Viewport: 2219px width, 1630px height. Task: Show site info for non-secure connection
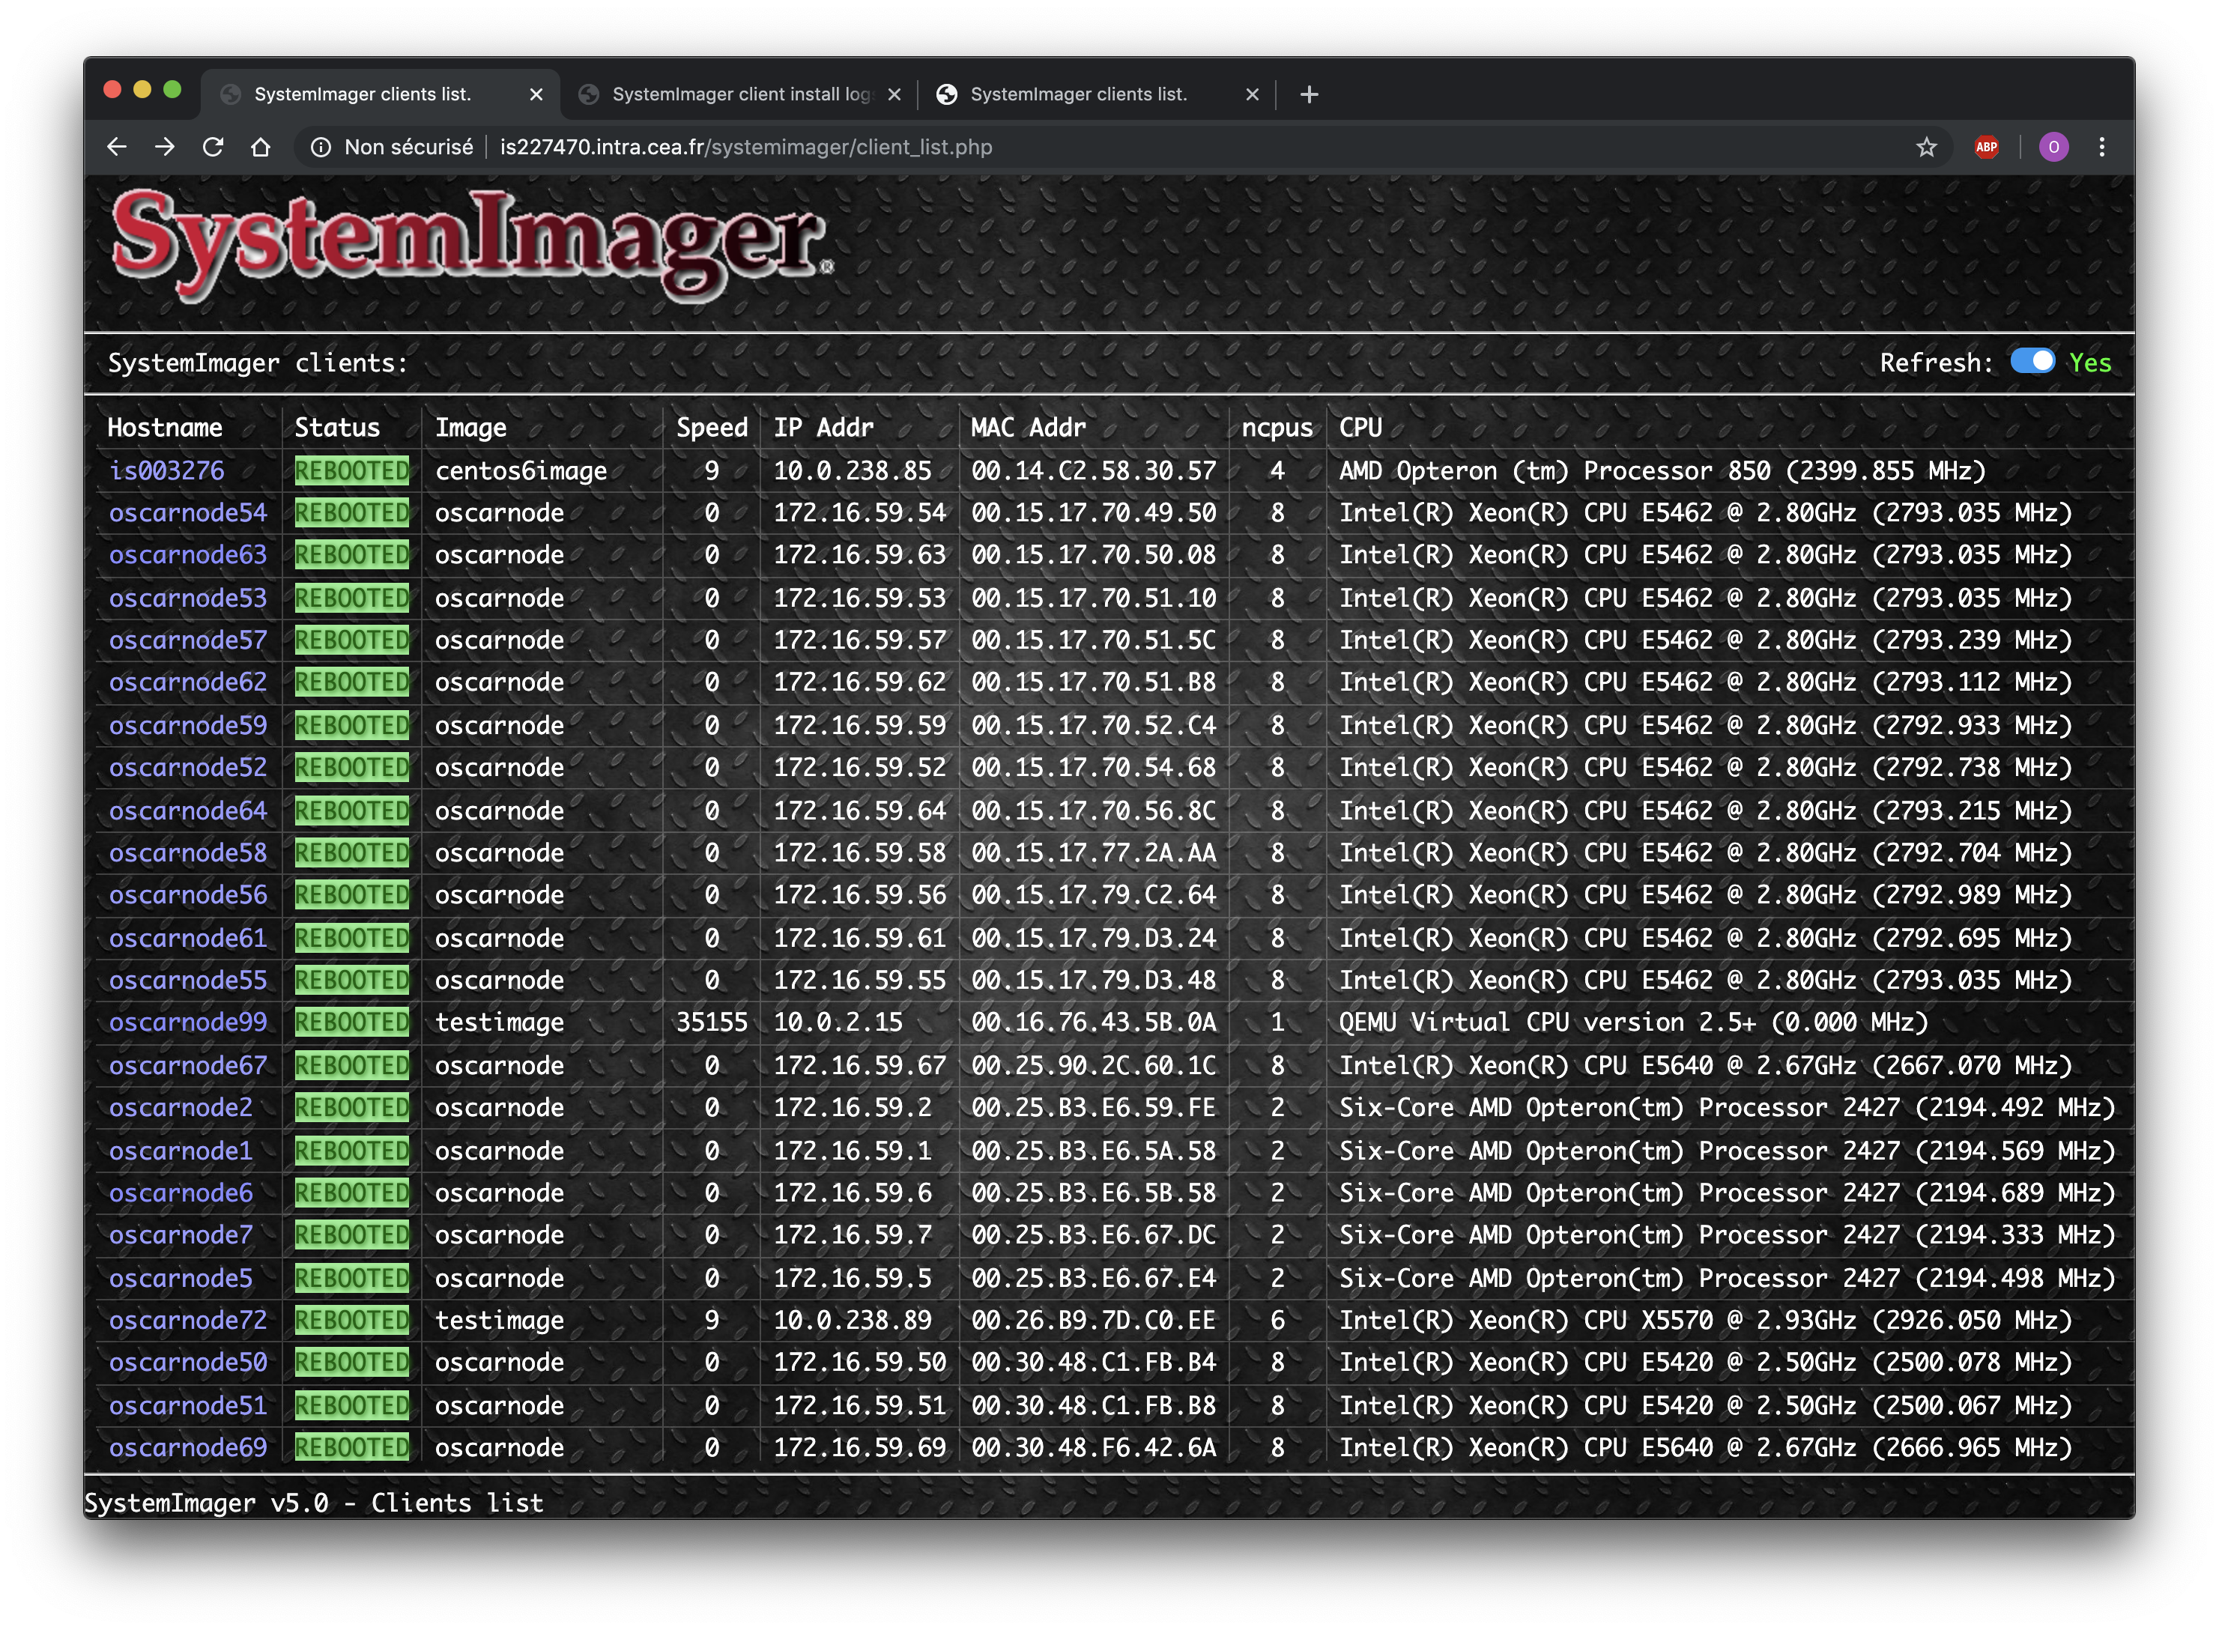(x=321, y=147)
